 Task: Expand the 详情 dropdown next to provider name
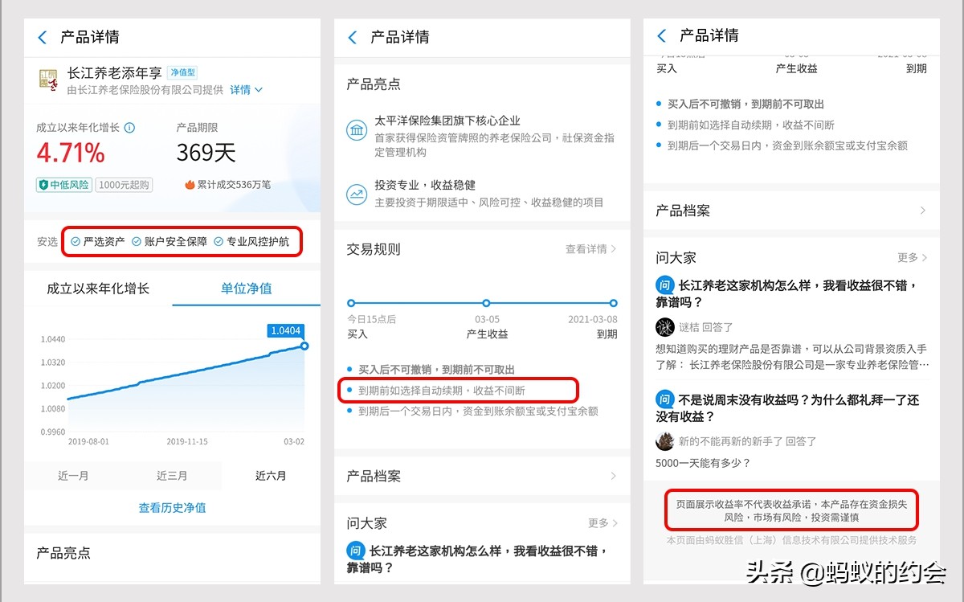pos(242,89)
